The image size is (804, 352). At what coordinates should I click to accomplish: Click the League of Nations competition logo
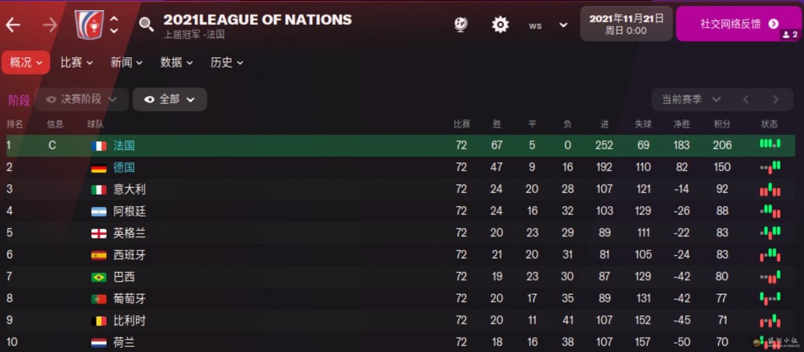89,24
